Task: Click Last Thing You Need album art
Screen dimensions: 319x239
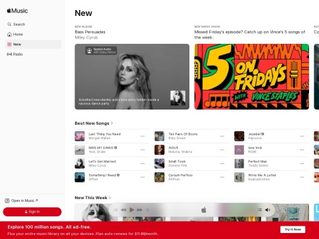Action: [80, 136]
